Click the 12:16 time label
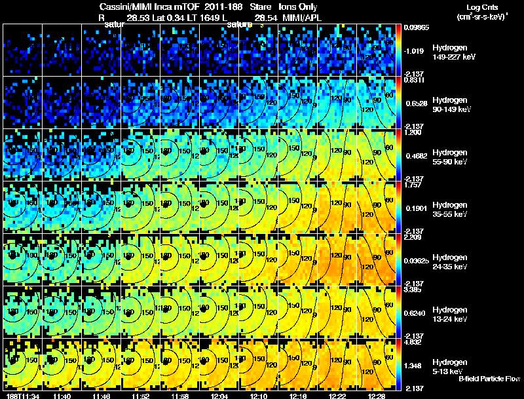Image resolution: width=524 pixels, height=399 pixels. (298, 396)
